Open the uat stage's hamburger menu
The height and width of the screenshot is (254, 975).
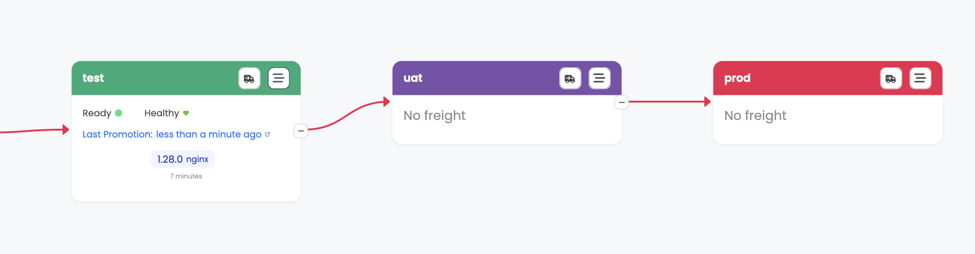599,78
